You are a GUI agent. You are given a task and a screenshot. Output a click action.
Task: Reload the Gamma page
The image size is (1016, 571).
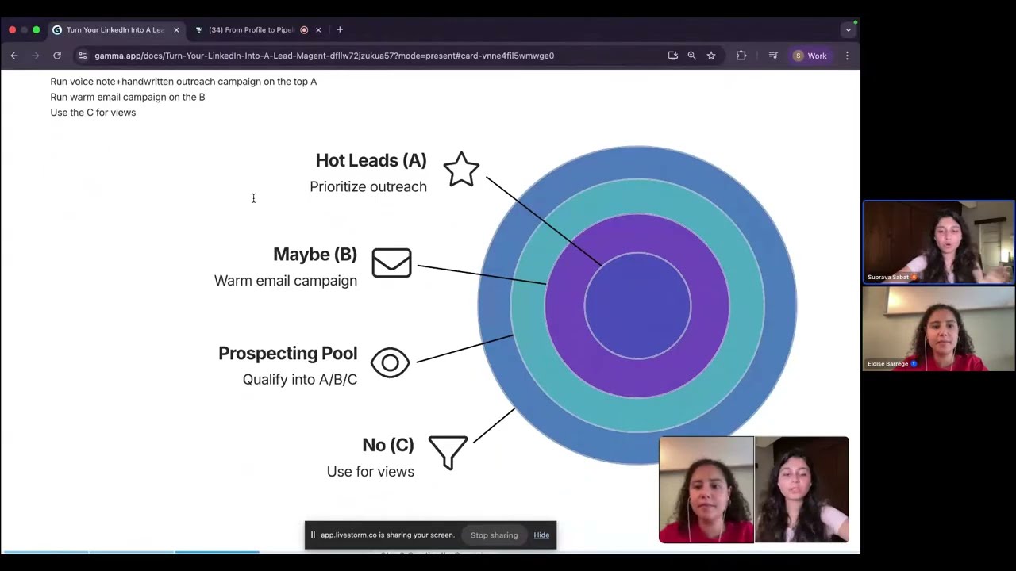(x=57, y=56)
